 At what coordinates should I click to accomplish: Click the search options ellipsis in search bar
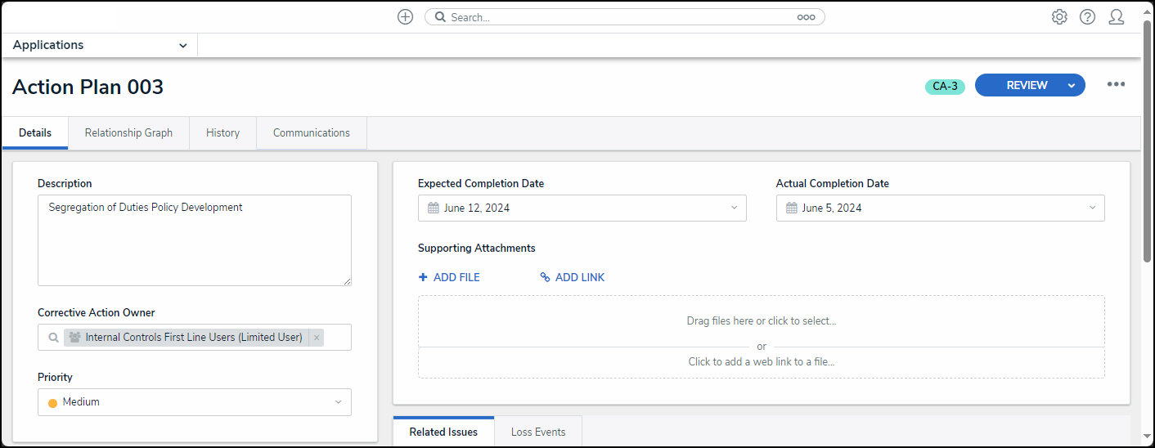pos(806,17)
